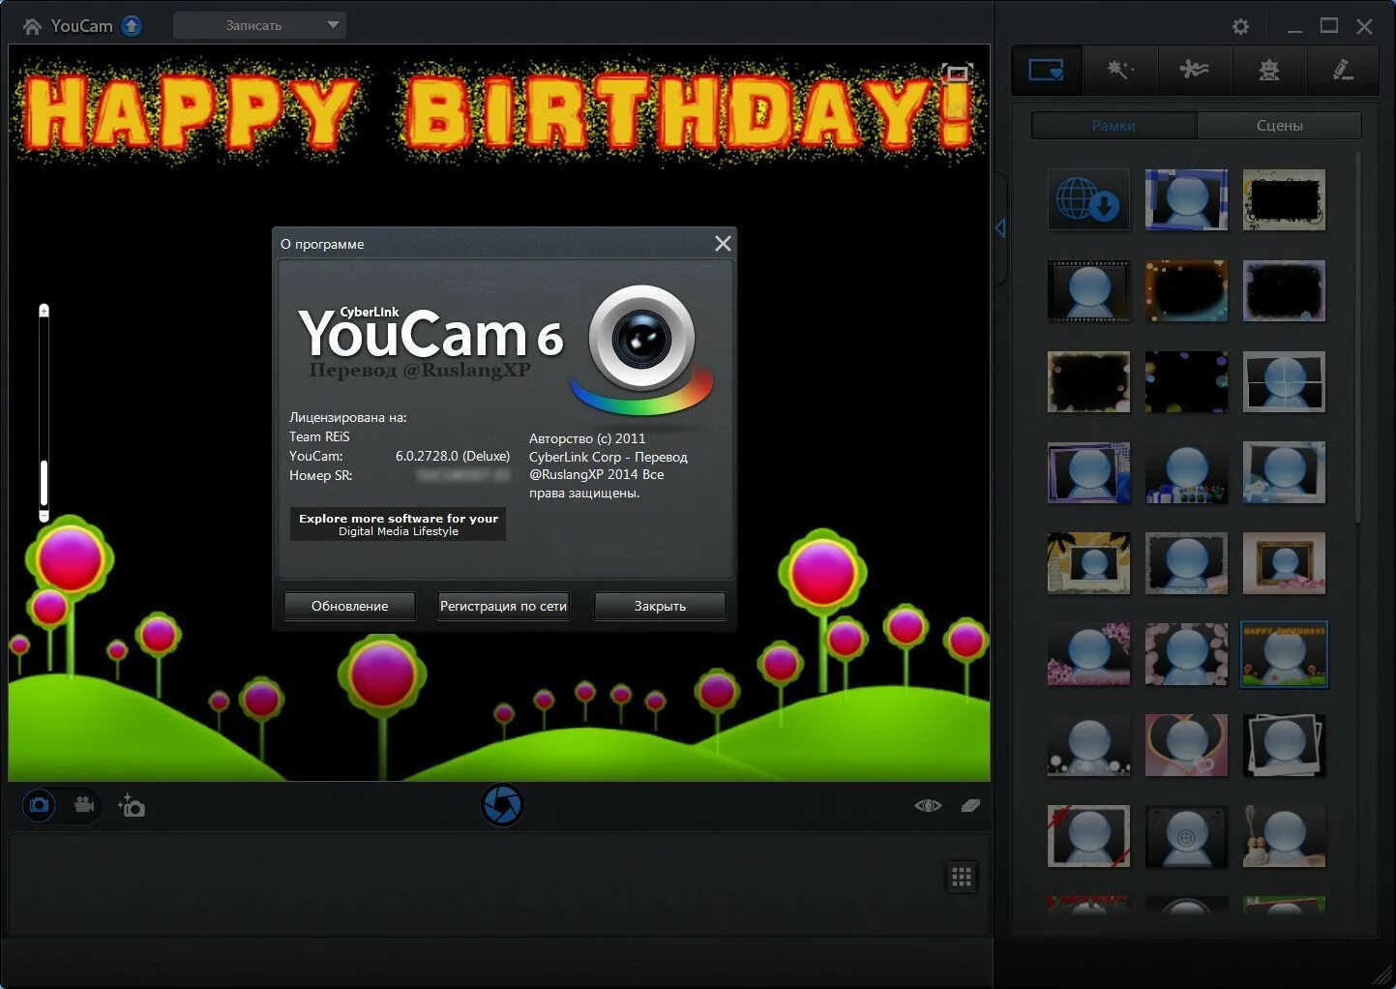This screenshot has width=1396, height=989.
Task: Switch to the Рамки tab
Action: point(1114,126)
